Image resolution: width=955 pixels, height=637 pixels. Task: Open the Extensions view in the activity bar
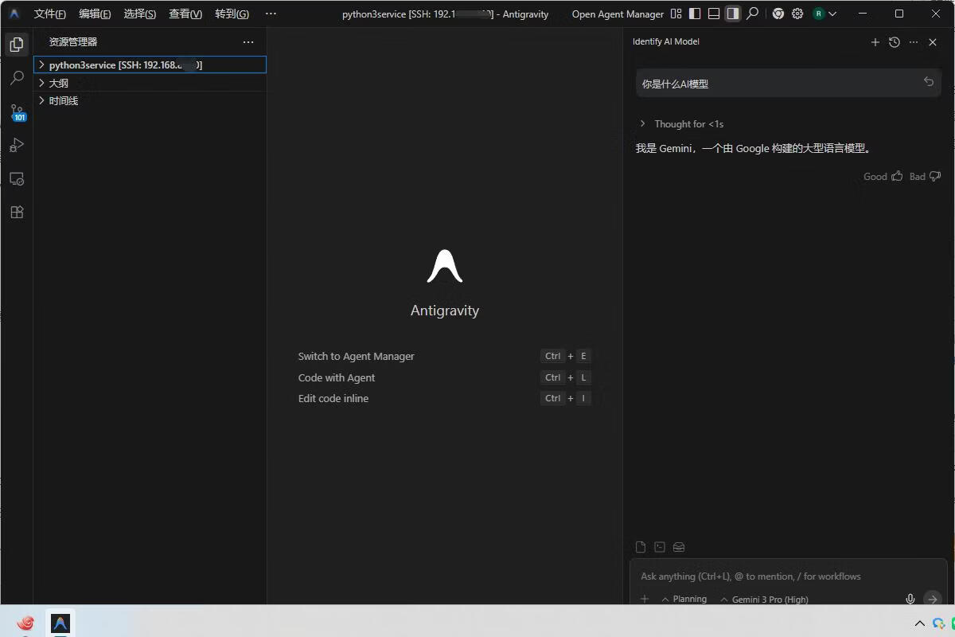coord(17,212)
